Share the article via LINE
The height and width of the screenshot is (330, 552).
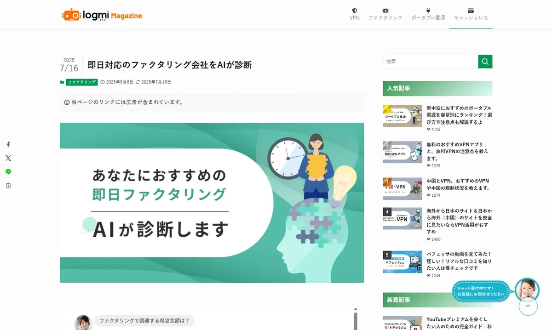[x=8, y=172]
